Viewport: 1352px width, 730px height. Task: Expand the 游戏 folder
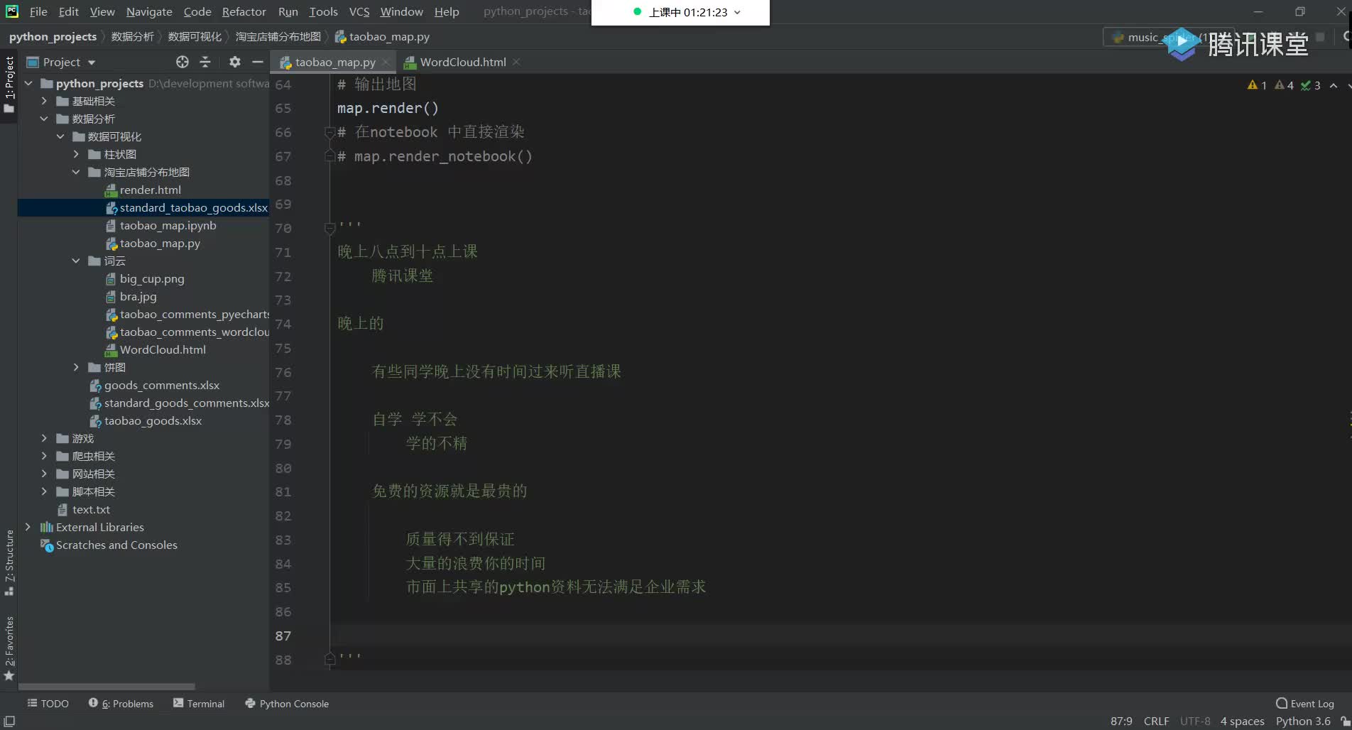coord(44,438)
